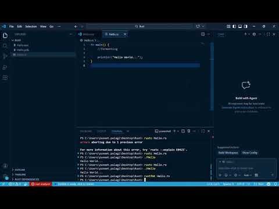Add context with chat input plus icon
Screen dimensions: 279x209
click(220, 175)
